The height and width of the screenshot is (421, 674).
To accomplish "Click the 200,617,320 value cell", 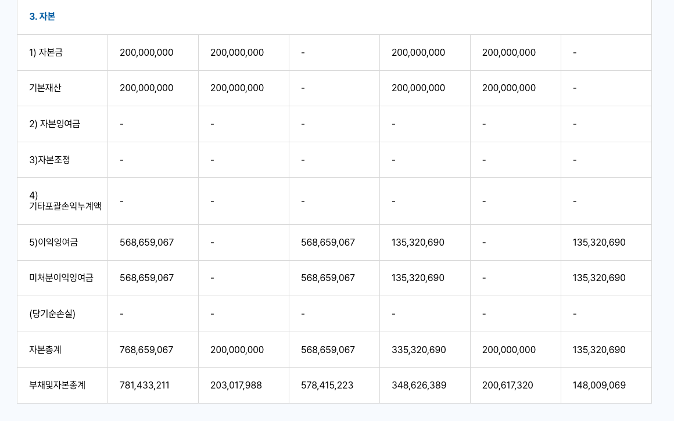I will point(508,386).
